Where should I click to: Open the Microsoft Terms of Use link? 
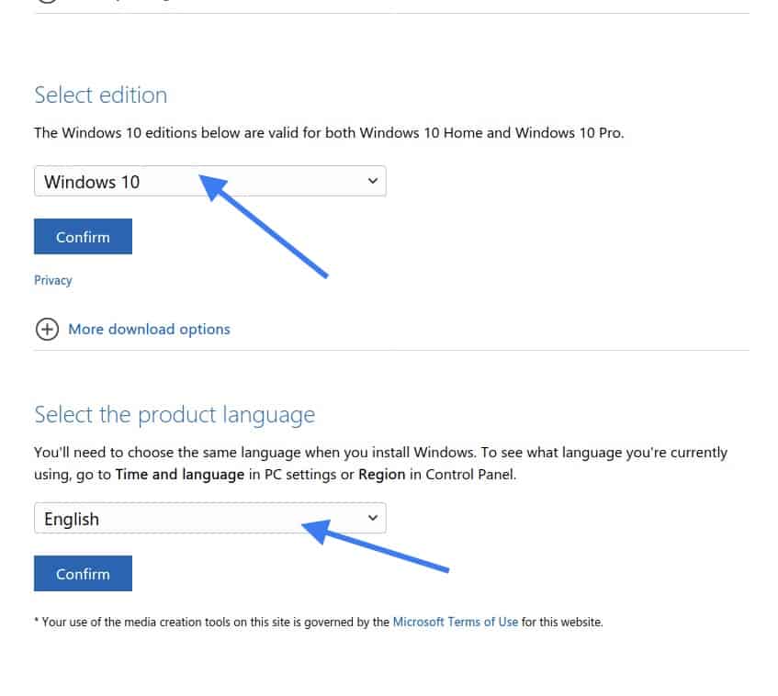pyautogui.click(x=455, y=622)
